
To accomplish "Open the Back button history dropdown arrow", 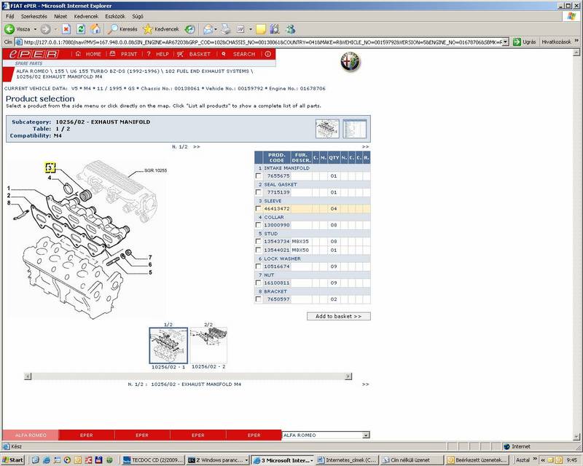I will point(35,29).
